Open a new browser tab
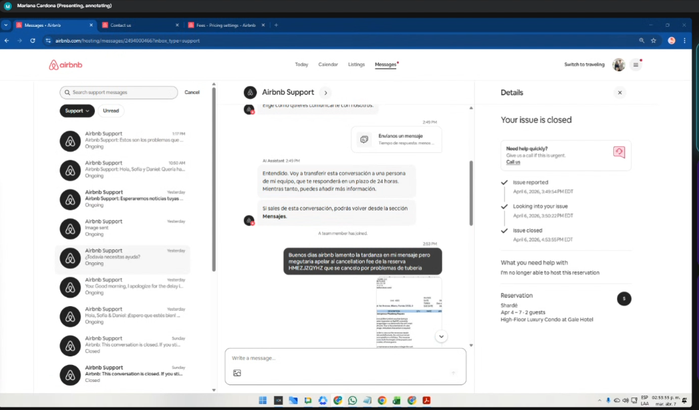This screenshot has width=699, height=410. 276,26
